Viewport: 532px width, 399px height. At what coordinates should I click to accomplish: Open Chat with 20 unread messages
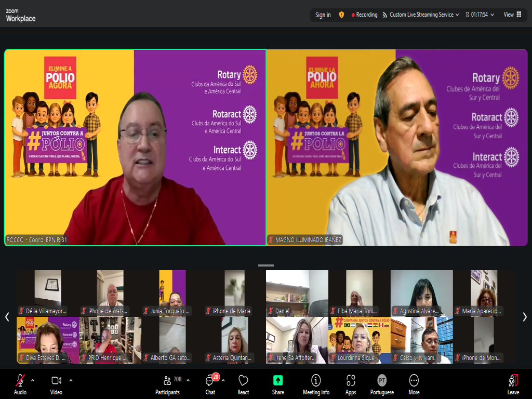click(x=210, y=384)
